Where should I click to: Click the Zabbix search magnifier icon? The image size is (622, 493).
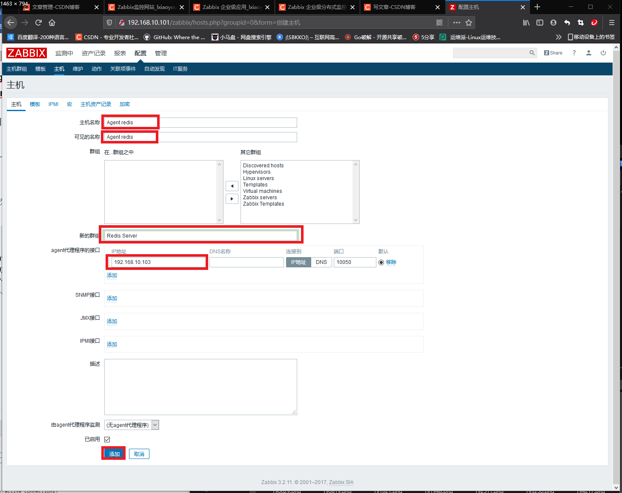[532, 53]
